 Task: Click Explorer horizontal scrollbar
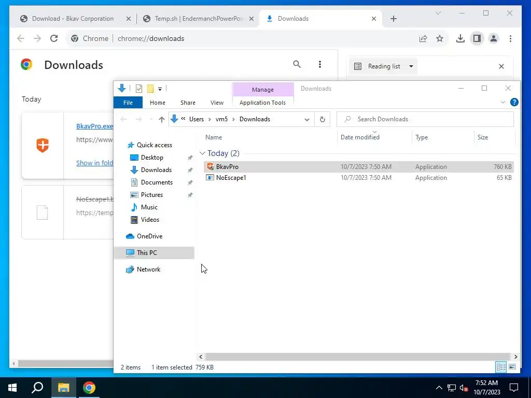(357, 357)
